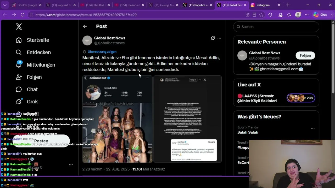Image resolution: width=335 pixels, height=188 pixels.
Task: Open the Startseite home icon
Action: tap(19, 40)
